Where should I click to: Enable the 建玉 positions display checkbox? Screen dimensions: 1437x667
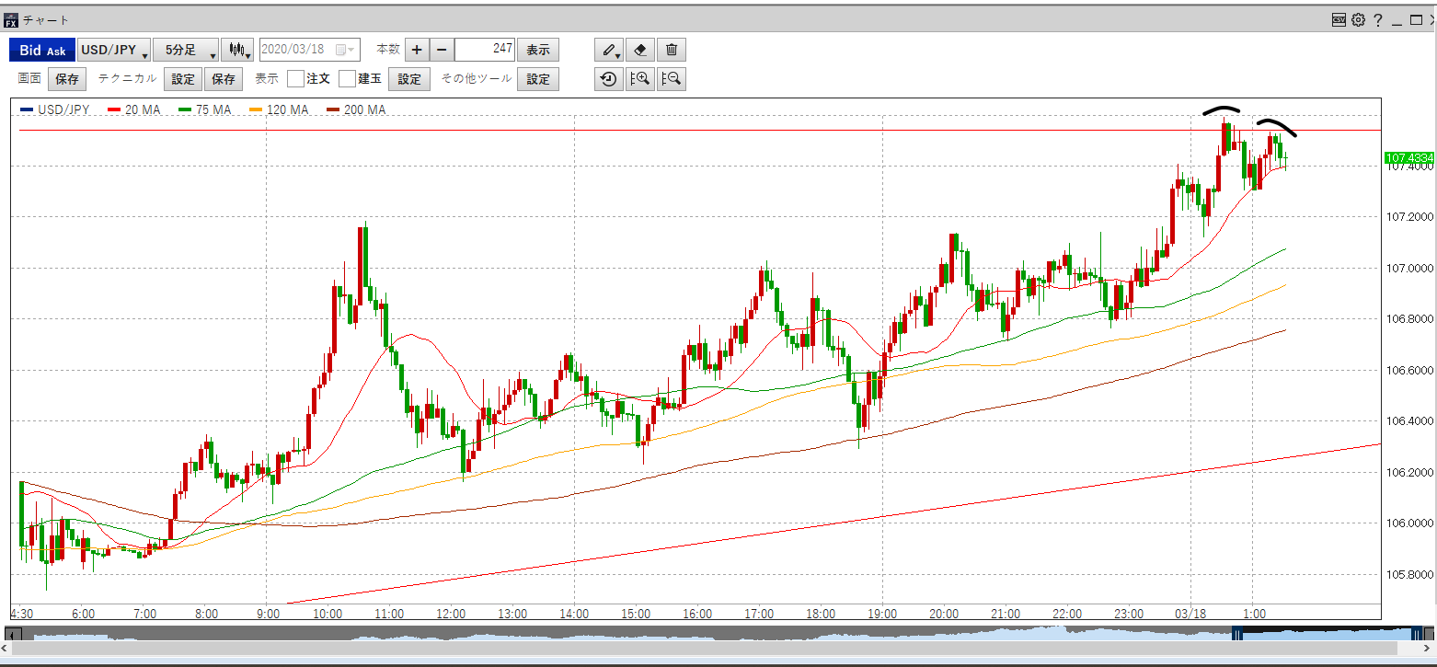(347, 79)
